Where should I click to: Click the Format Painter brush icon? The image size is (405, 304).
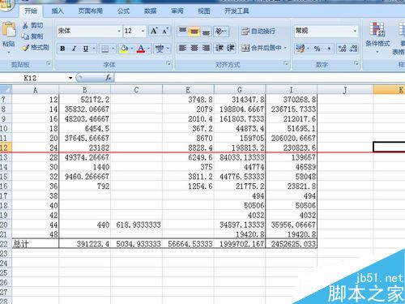coord(26,48)
